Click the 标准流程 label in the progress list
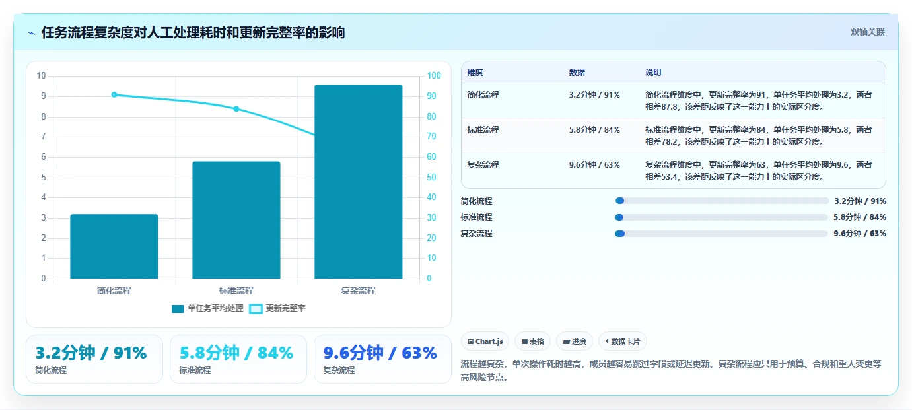The height and width of the screenshot is (410, 912). (x=477, y=217)
